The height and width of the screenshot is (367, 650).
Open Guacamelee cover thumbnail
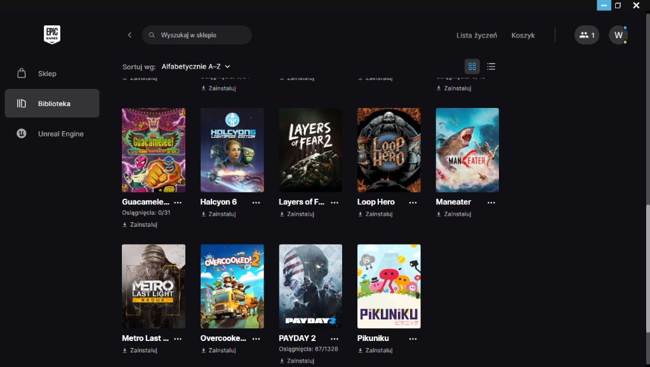[154, 150]
